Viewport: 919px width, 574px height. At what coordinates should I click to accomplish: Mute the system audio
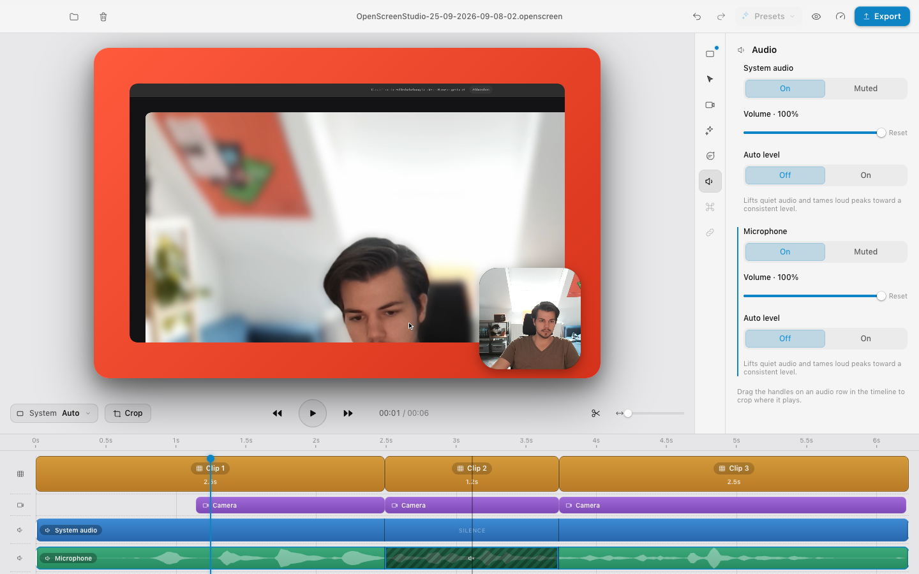coord(865,89)
